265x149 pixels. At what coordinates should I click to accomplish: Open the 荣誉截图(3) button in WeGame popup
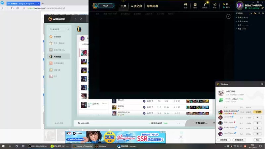pyautogui.click(x=239, y=140)
